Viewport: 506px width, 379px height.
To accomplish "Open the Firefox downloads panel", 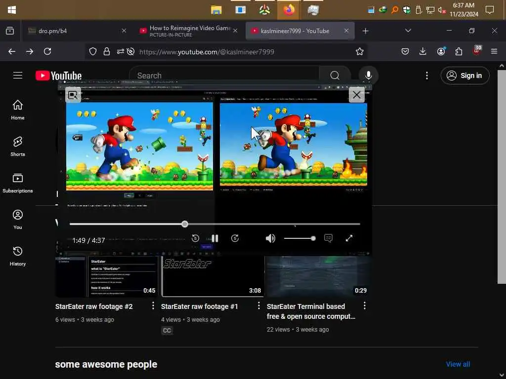I will (423, 51).
